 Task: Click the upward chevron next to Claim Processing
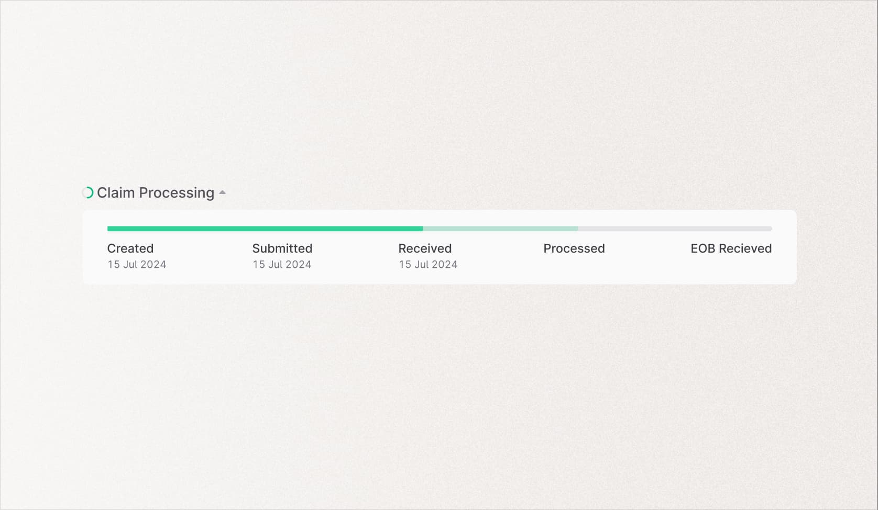[x=222, y=192]
